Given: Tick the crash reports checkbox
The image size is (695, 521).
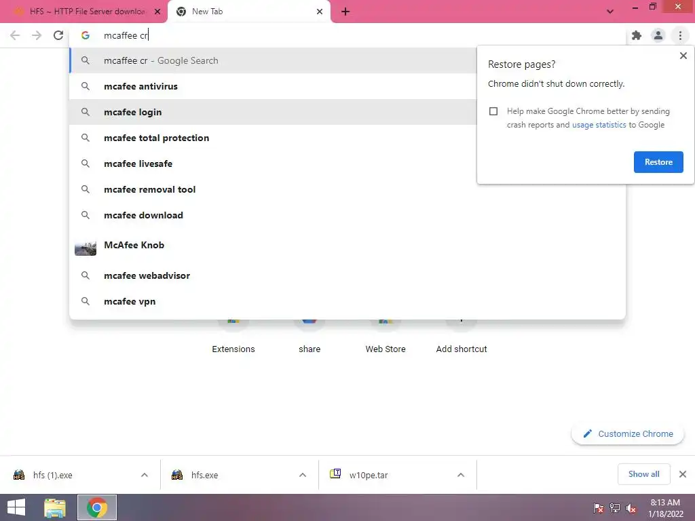Looking at the screenshot, I should coord(493,111).
